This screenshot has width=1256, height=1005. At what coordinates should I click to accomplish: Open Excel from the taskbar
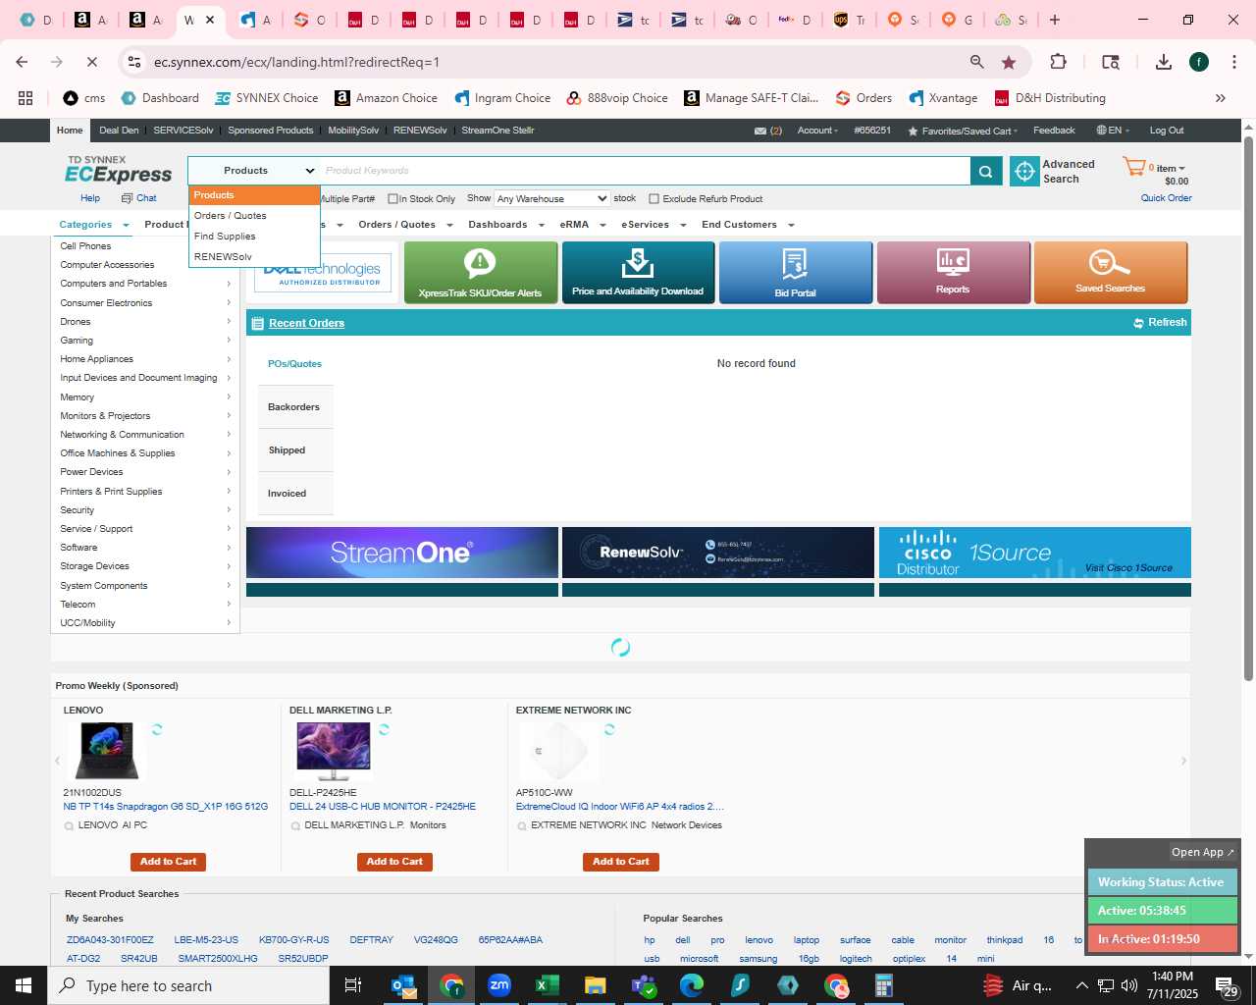[x=547, y=985]
